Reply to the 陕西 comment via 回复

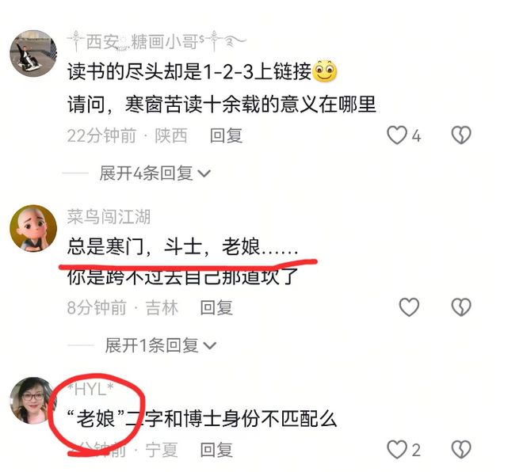coord(226,135)
